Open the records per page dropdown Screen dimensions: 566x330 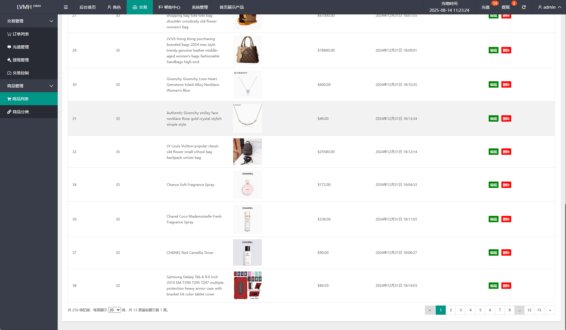pos(114,310)
